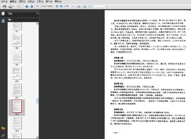Viewport: 191px width, 139px height.
Task: Click the fit one full page icon
Action: [84, 6]
